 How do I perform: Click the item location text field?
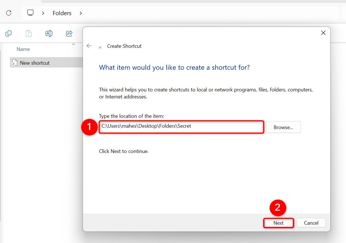click(181, 127)
